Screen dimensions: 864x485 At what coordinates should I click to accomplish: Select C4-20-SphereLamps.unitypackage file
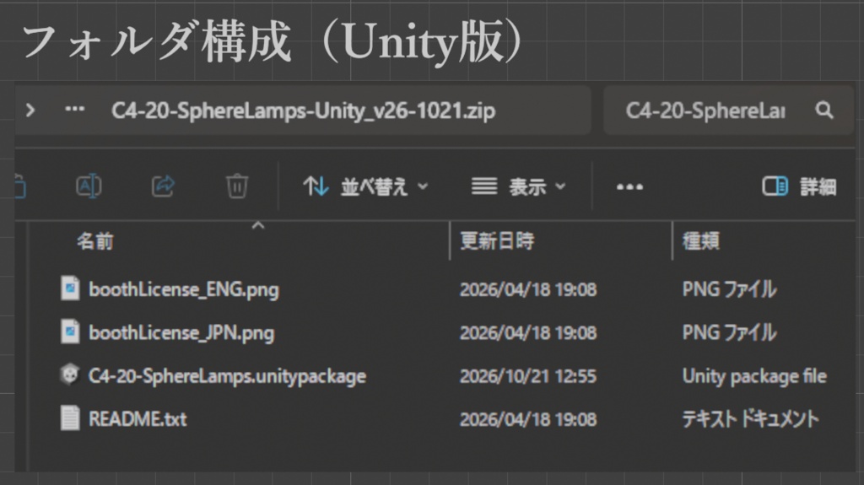[227, 376]
